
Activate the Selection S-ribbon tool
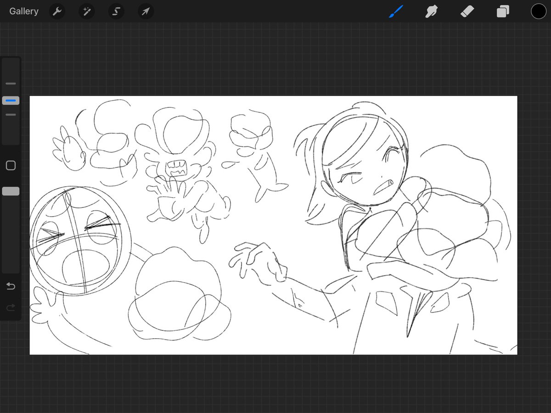click(116, 11)
